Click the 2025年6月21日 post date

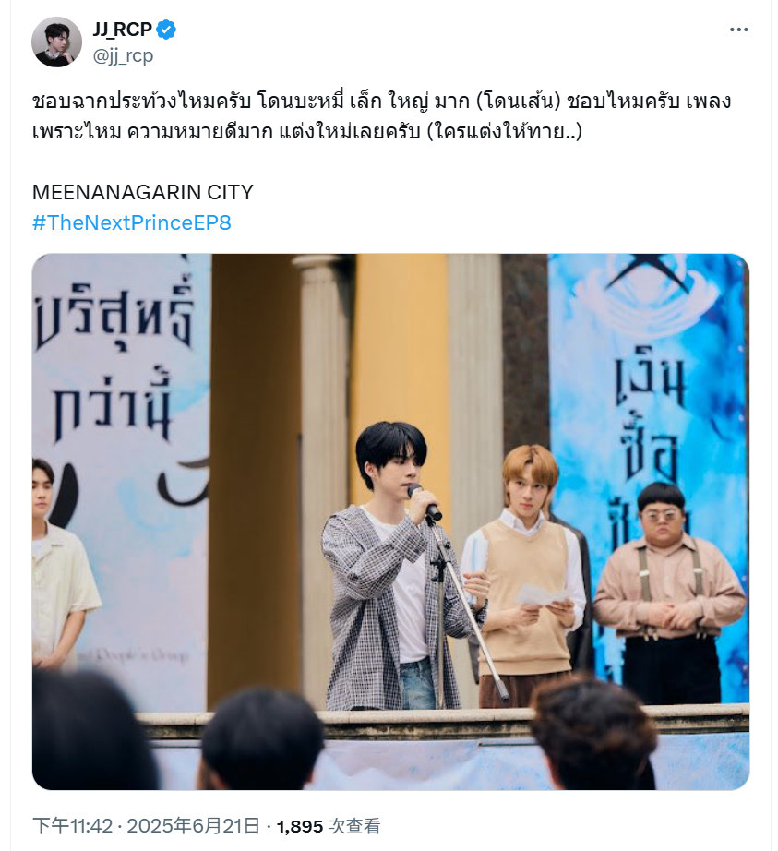click(x=193, y=826)
